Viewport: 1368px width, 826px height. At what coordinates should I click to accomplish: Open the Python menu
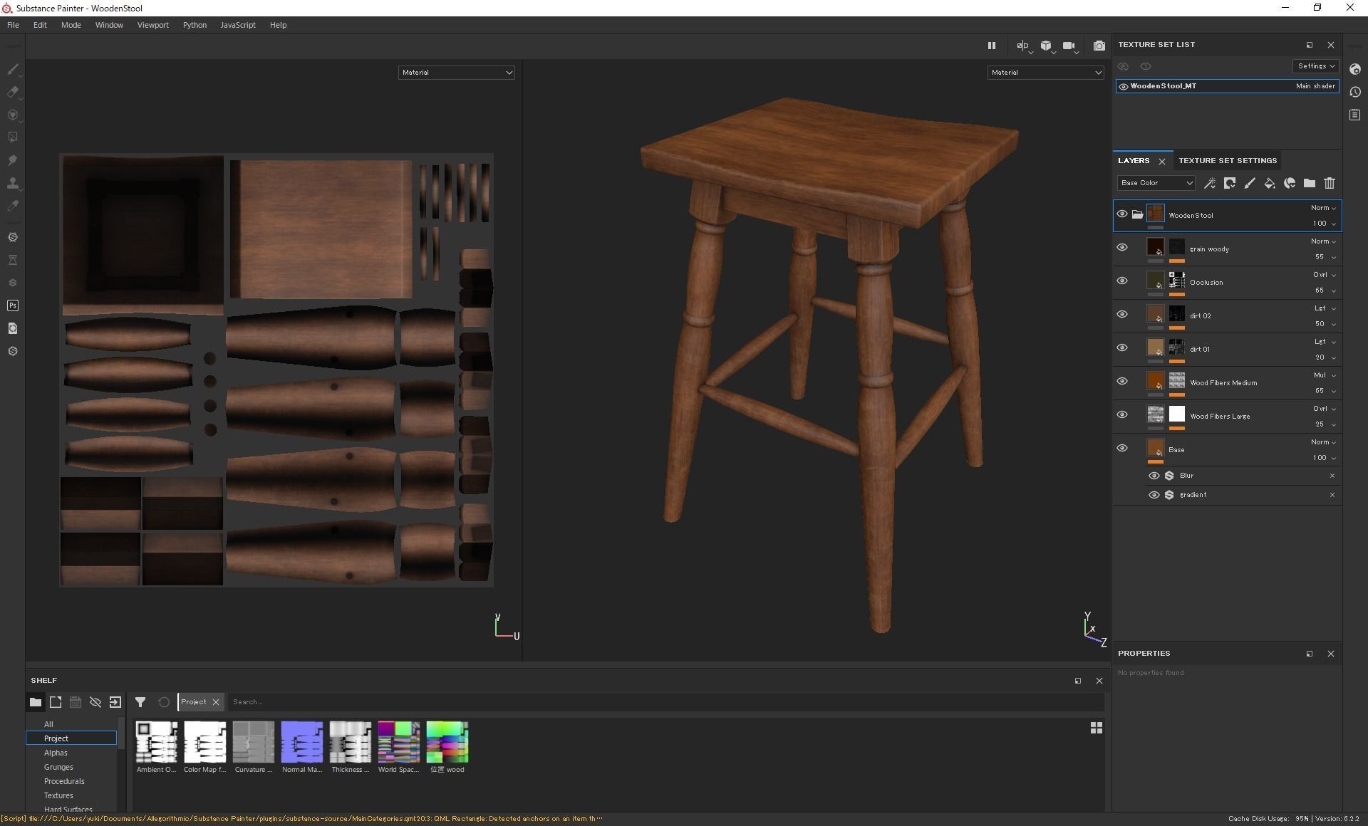pyautogui.click(x=195, y=25)
